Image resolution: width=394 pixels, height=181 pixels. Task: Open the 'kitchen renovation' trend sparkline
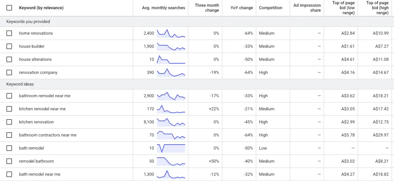coord(171,122)
